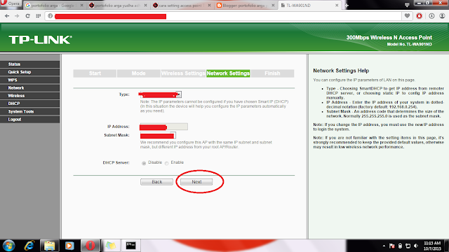Close the TL-WA901ND tab

point(337,6)
